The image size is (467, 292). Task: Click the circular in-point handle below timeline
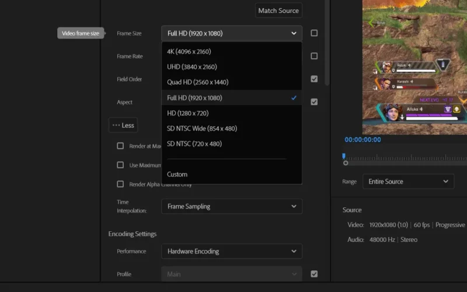(346, 163)
